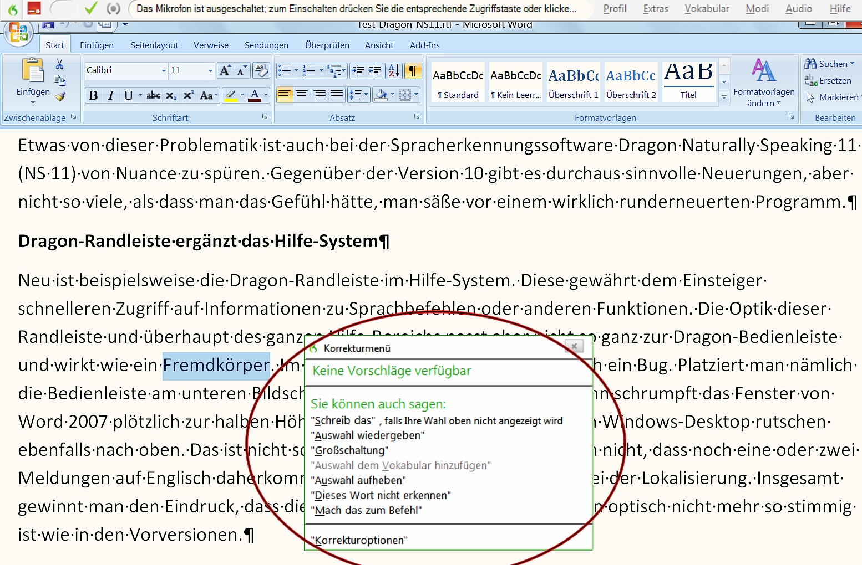Click the Line Spacing icon

tap(355, 95)
